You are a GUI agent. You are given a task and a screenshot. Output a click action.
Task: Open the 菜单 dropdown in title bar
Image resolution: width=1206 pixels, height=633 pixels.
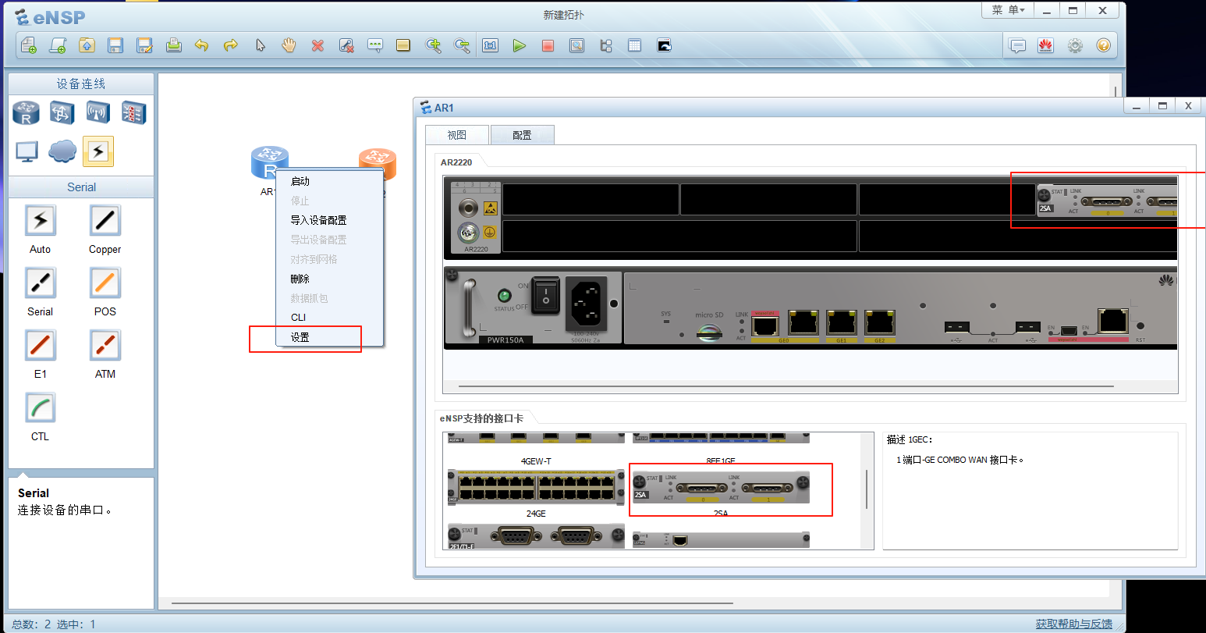[x=1008, y=10]
